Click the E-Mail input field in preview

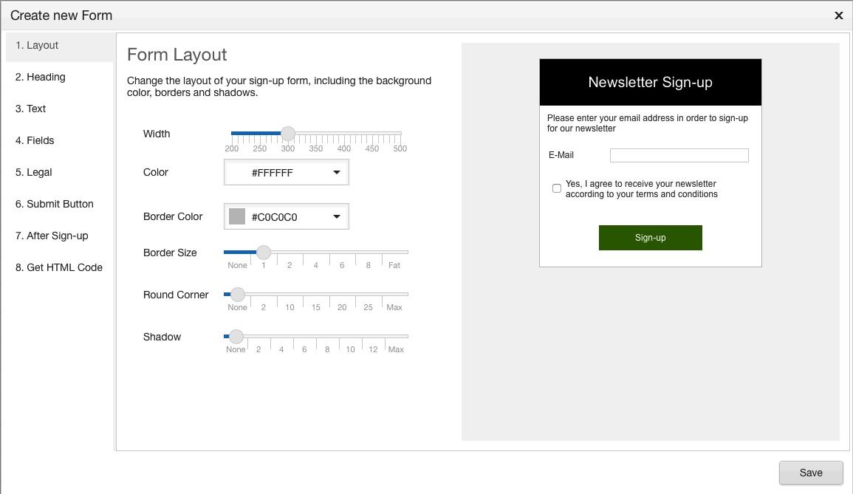tap(679, 156)
